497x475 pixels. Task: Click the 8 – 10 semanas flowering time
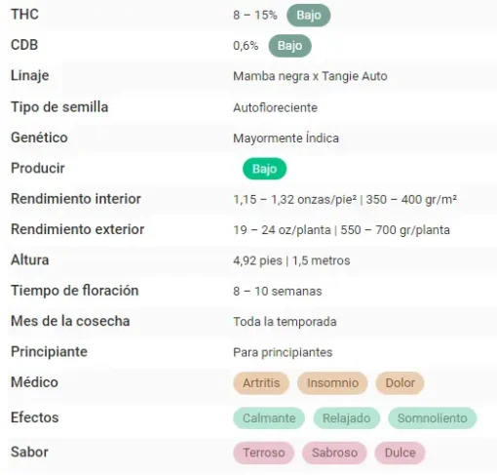(278, 292)
